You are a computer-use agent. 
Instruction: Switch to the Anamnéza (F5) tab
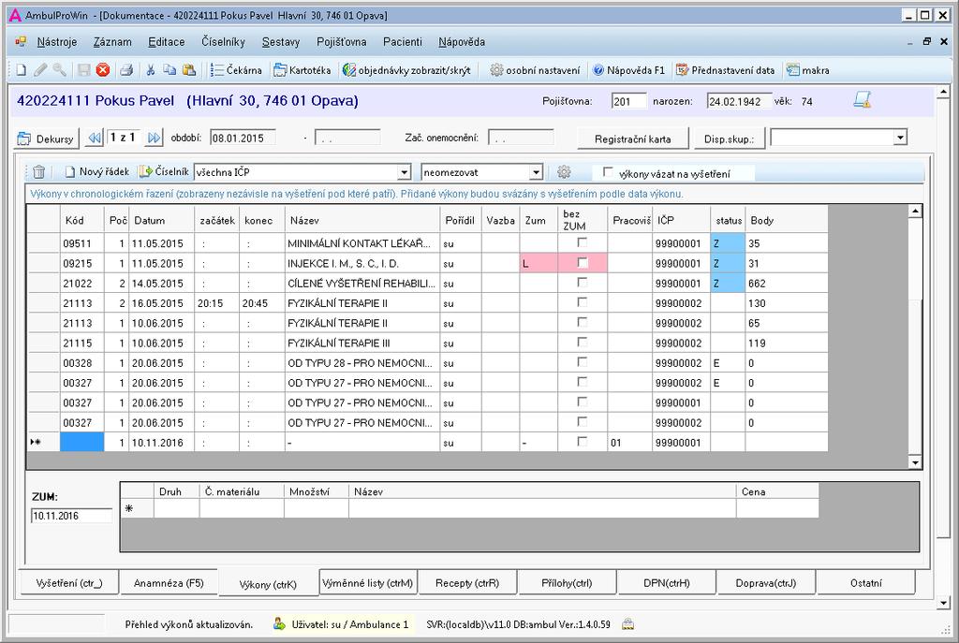point(169,583)
